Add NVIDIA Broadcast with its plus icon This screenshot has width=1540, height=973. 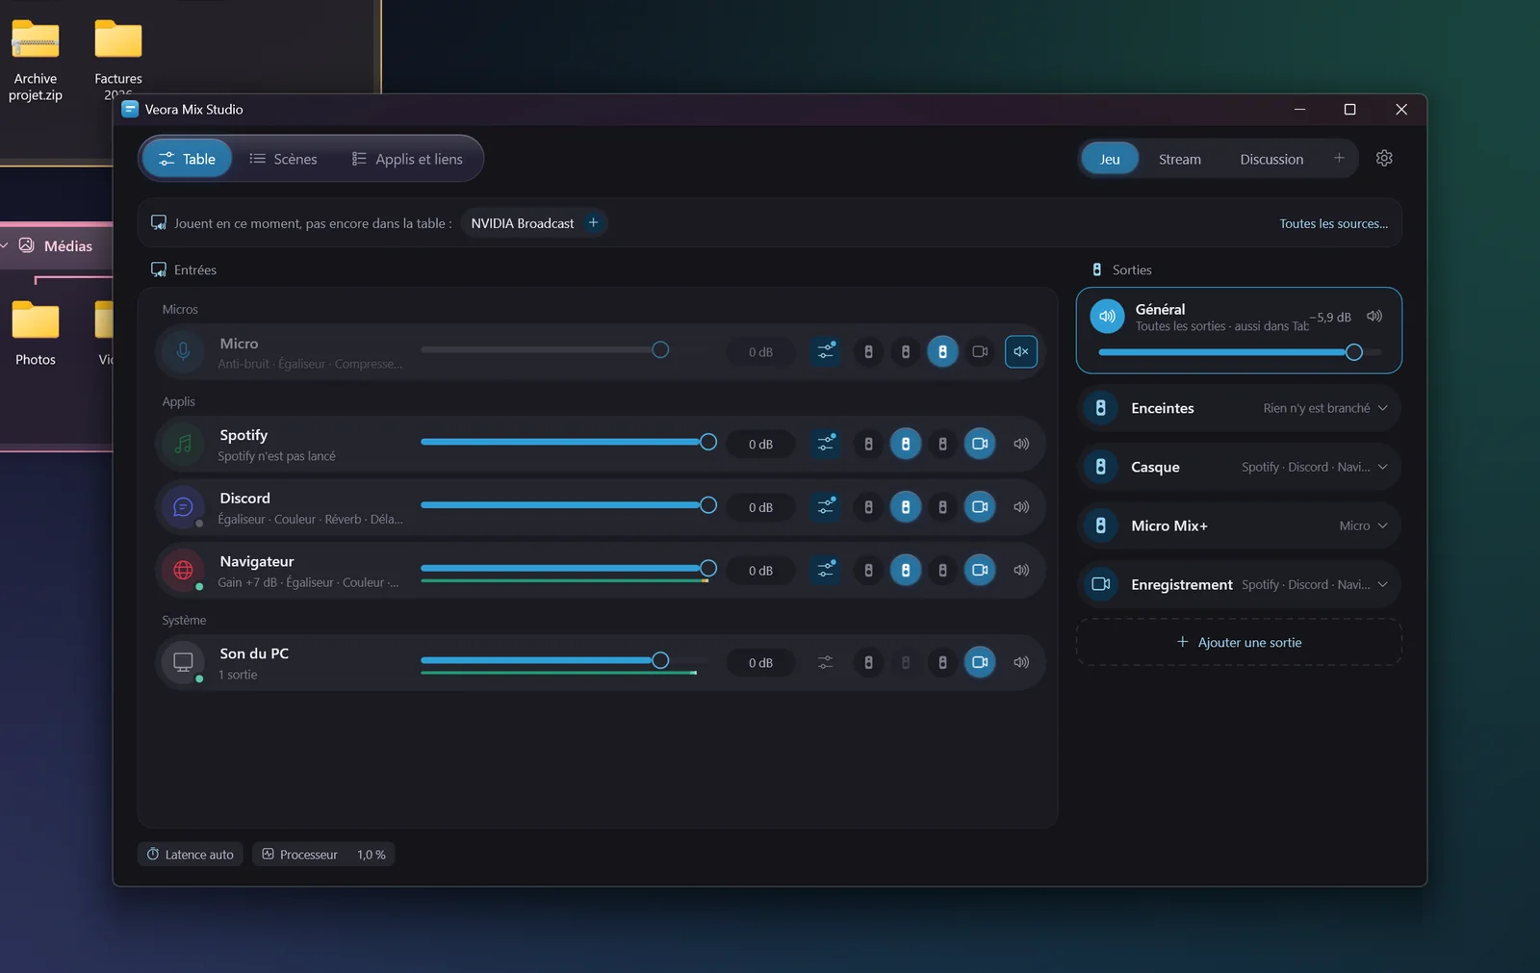coord(593,222)
